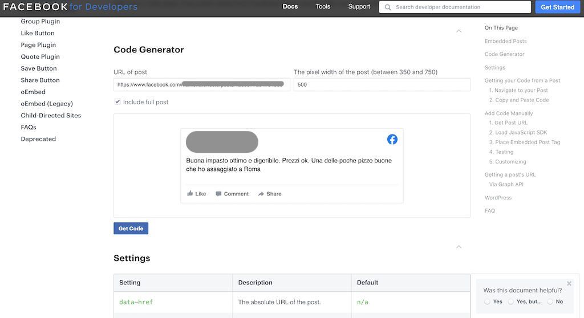Image resolution: width=584 pixels, height=318 pixels.
Task: Open Quote Plugin sidebar entry
Action: pyautogui.click(x=40, y=56)
